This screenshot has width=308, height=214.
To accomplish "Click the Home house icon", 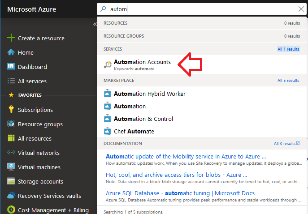I will coord(11,52).
